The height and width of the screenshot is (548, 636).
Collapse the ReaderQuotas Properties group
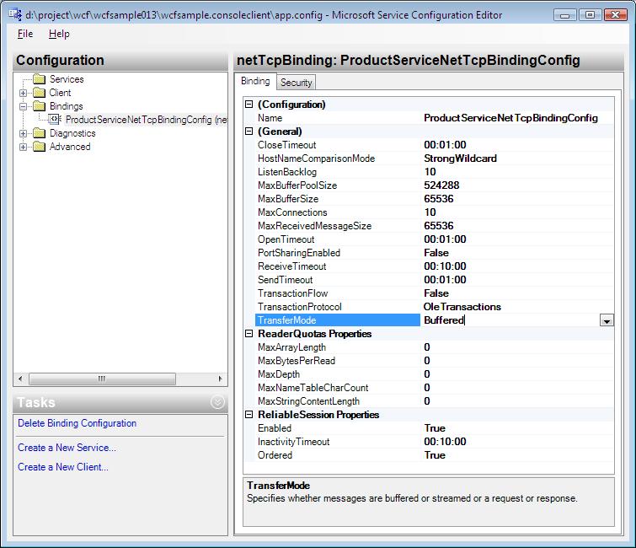[x=249, y=333]
